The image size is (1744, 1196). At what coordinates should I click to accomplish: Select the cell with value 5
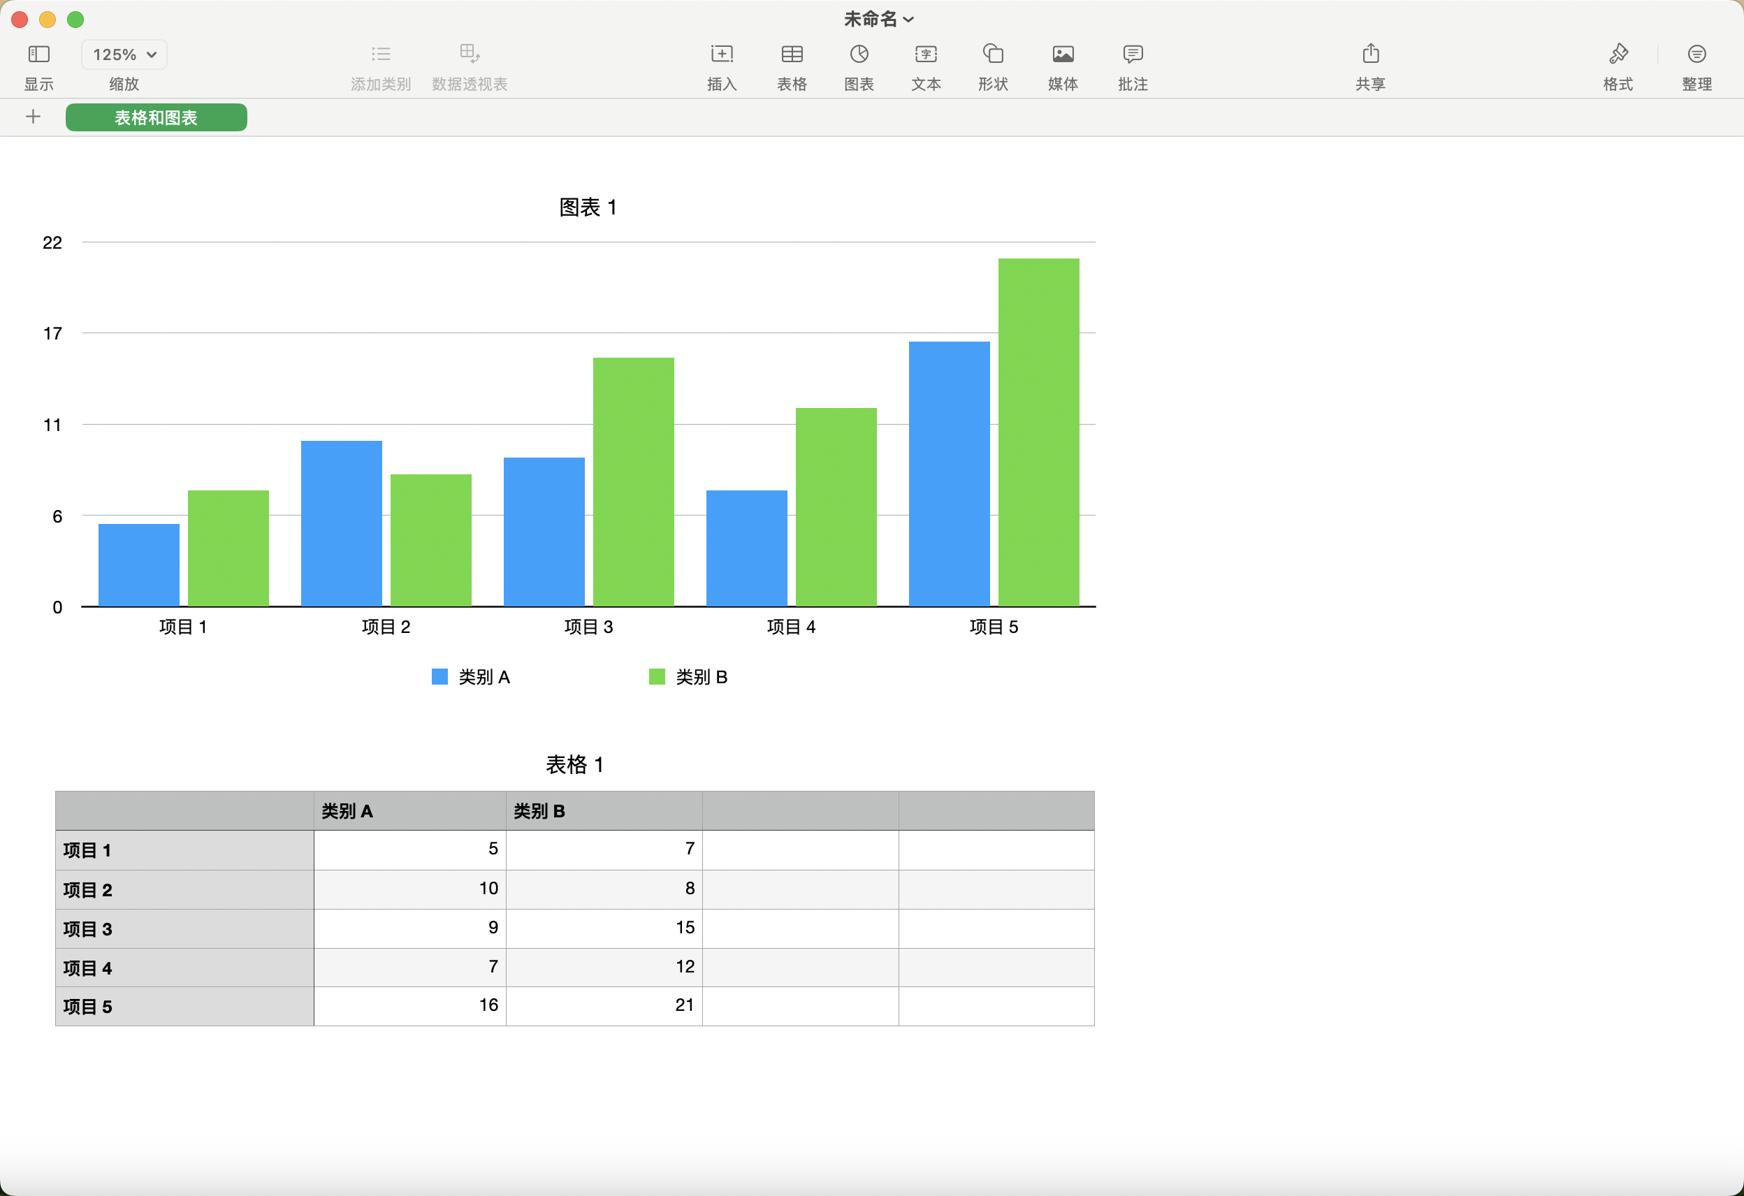tap(409, 850)
